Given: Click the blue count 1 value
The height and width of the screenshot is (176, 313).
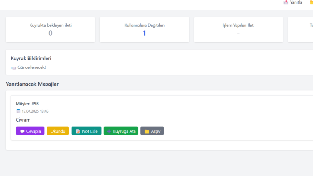Looking at the screenshot, I should coord(144,33).
